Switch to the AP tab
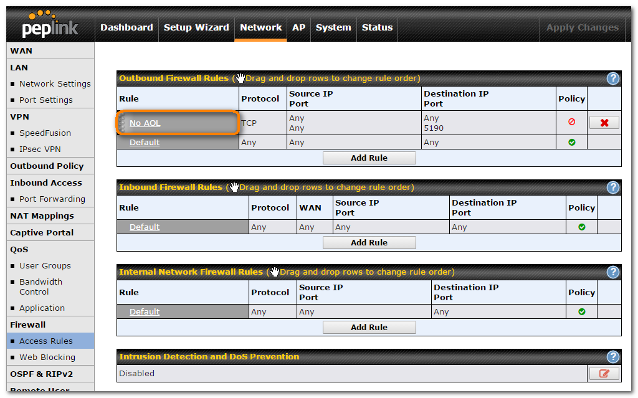The height and width of the screenshot is (398, 638). tap(298, 27)
